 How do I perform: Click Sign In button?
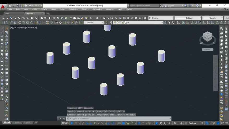coord(171,5)
